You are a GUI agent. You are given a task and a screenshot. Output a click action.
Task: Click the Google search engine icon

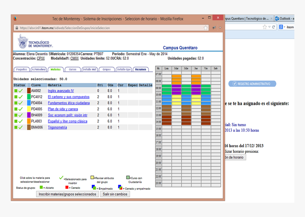(281, 27)
